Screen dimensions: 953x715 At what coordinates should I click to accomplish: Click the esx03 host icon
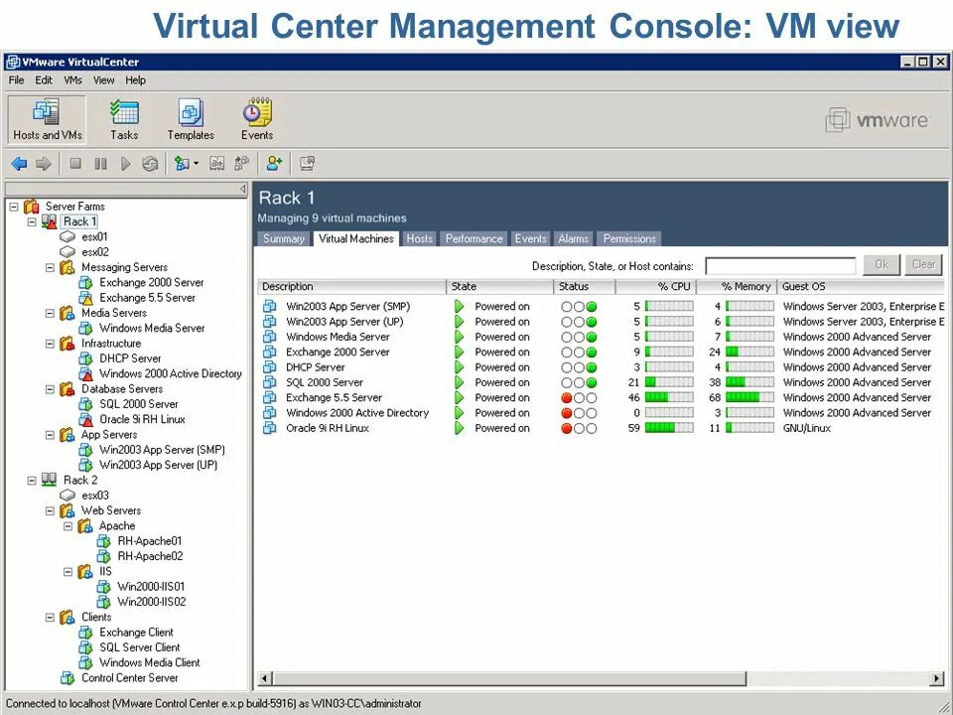67,495
